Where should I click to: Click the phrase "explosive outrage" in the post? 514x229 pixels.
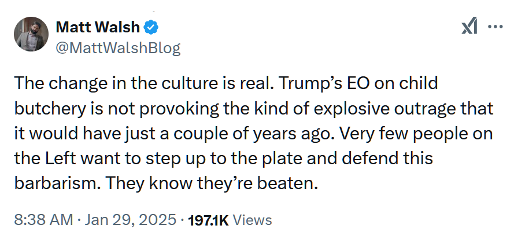coord(385,109)
